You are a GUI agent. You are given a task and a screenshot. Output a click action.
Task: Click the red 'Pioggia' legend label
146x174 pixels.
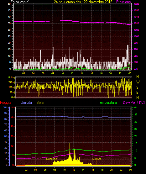pyautogui.click(x=6, y=103)
